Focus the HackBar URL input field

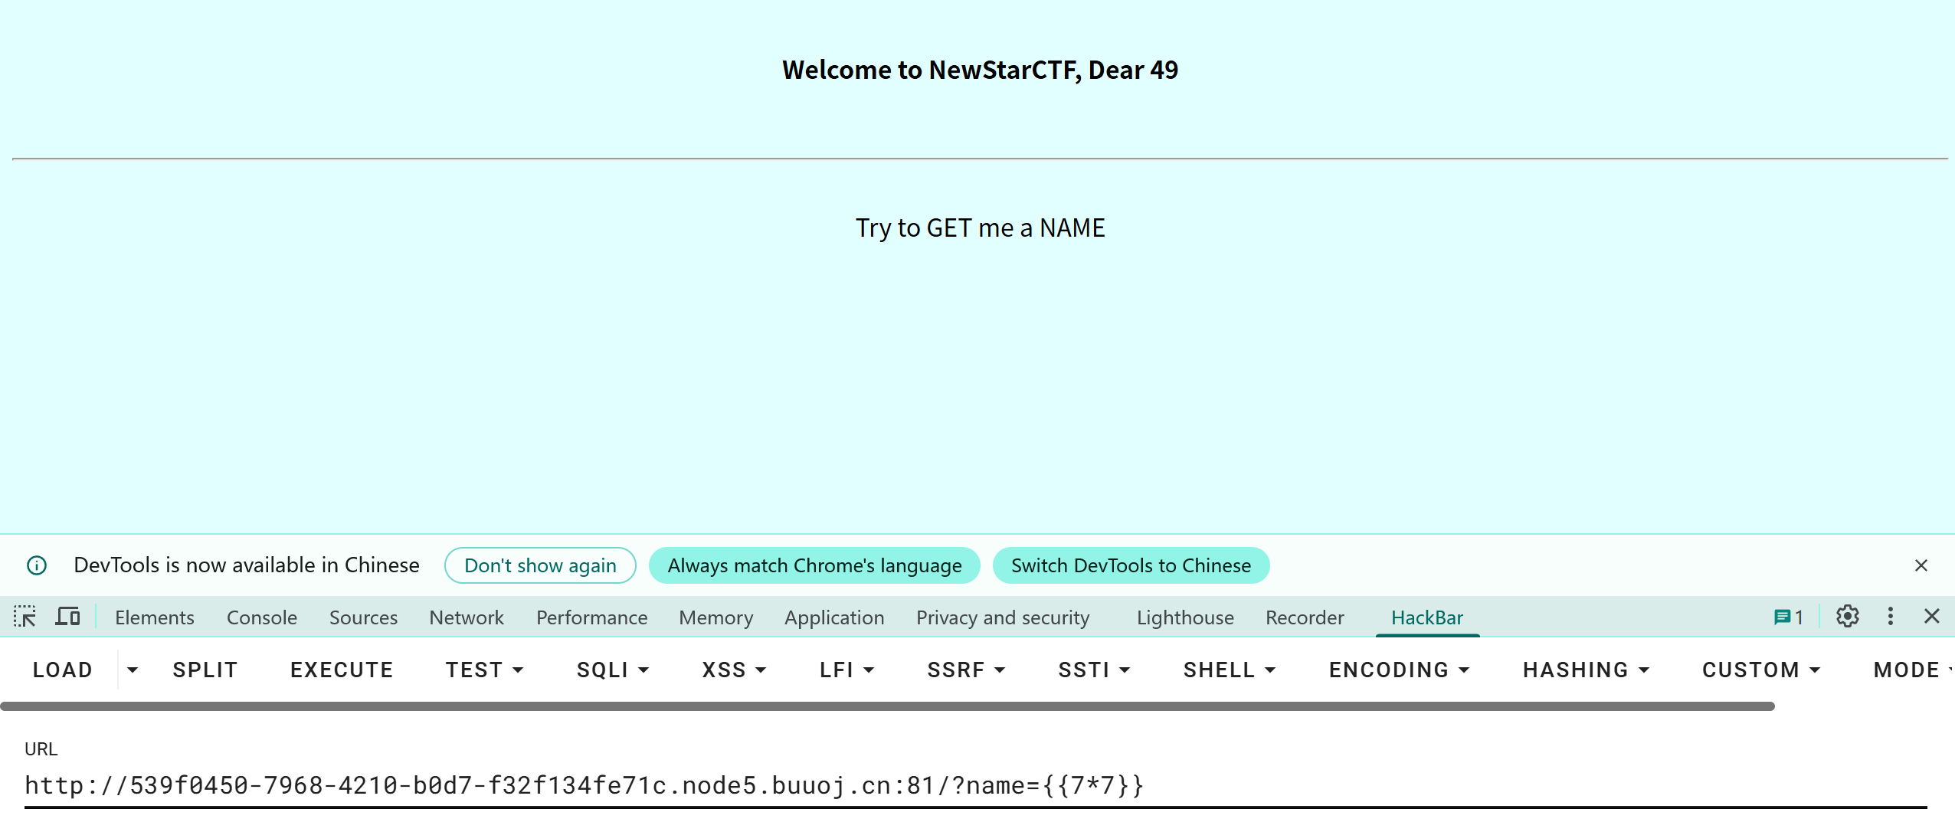pyautogui.click(x=975, y=785)
